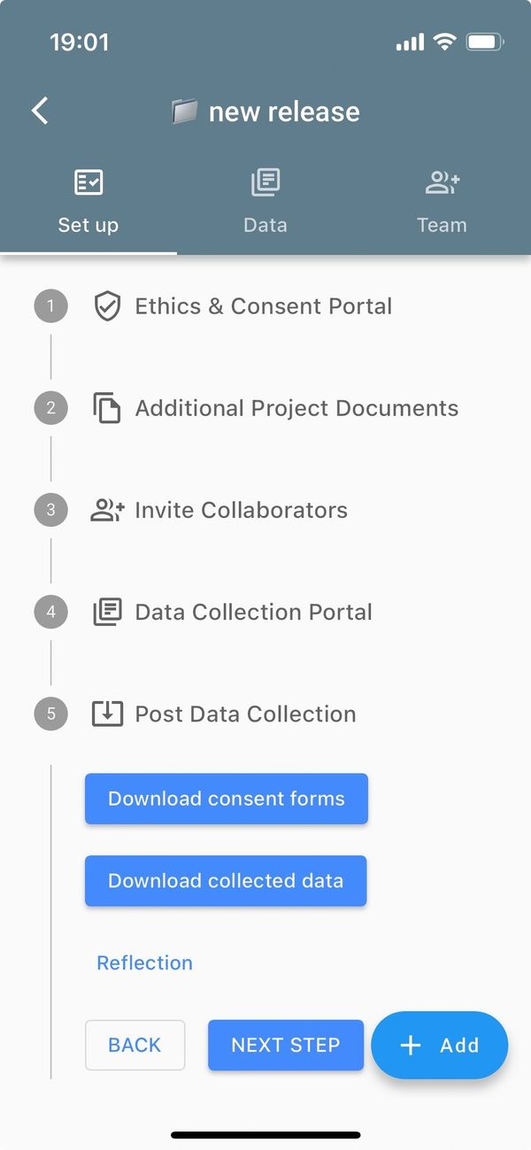This screenshot has width=531, height=1150.
Task: Click the shield icon for Ethics & Consent
Action: pyautogui.click(x=107, y=307)
